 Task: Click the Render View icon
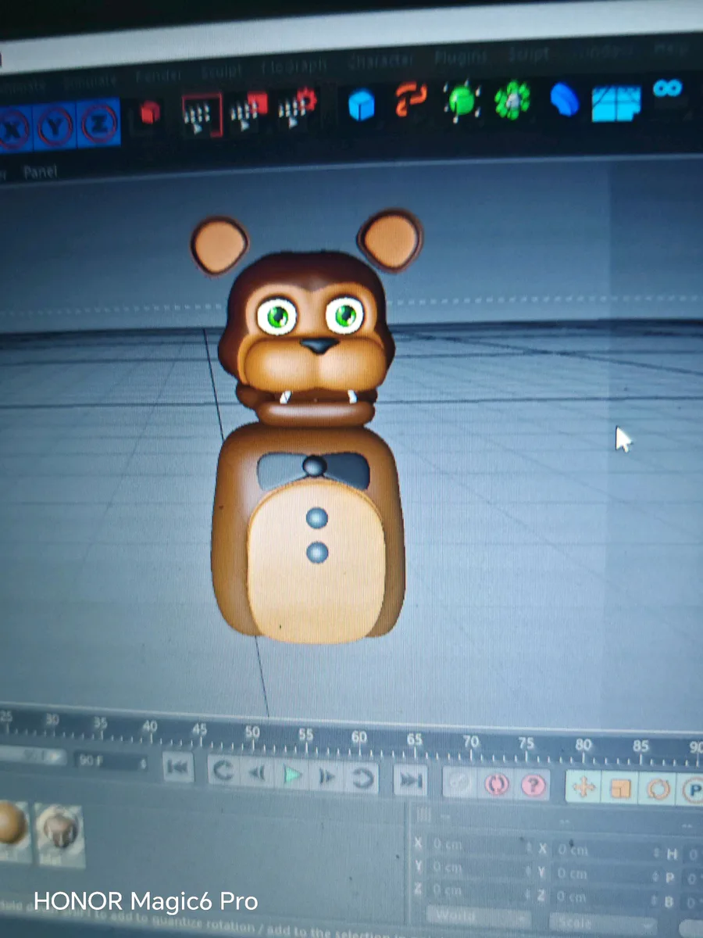202,115
